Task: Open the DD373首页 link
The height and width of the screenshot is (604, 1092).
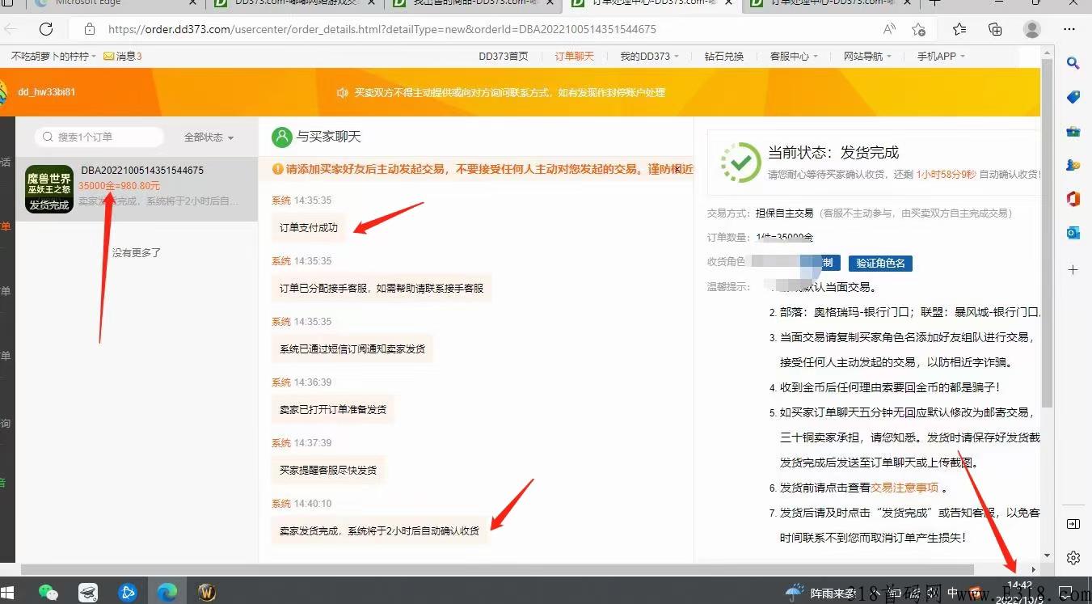Action: coord(504,57)
